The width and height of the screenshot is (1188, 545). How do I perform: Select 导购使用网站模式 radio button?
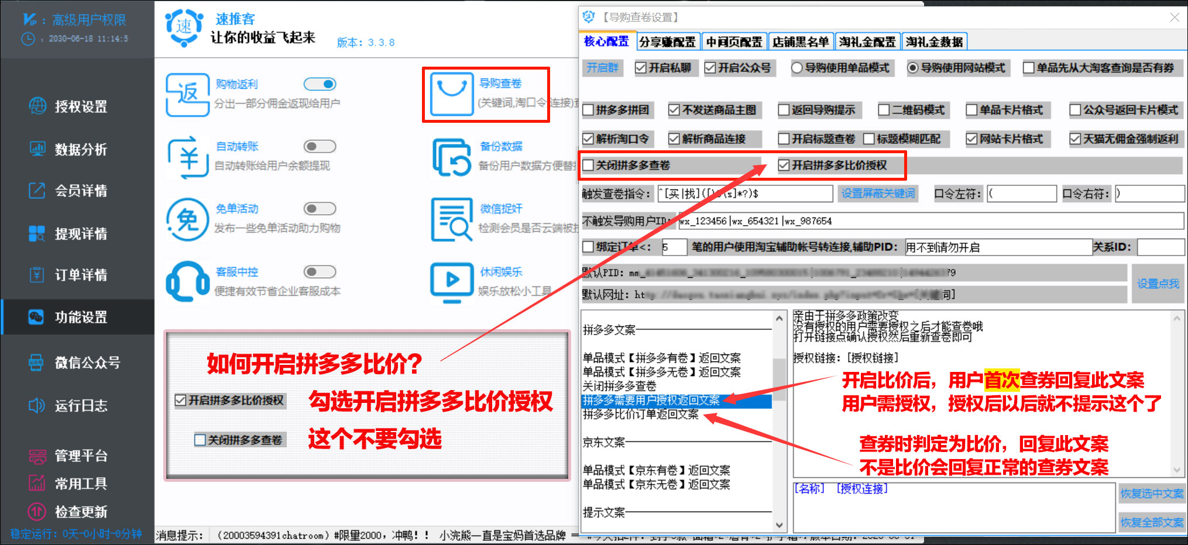coord(912,68)
